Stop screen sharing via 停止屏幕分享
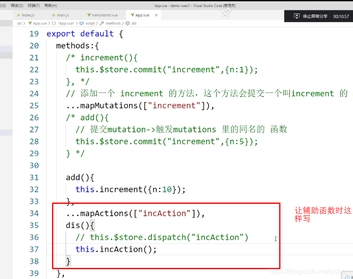 315,16
